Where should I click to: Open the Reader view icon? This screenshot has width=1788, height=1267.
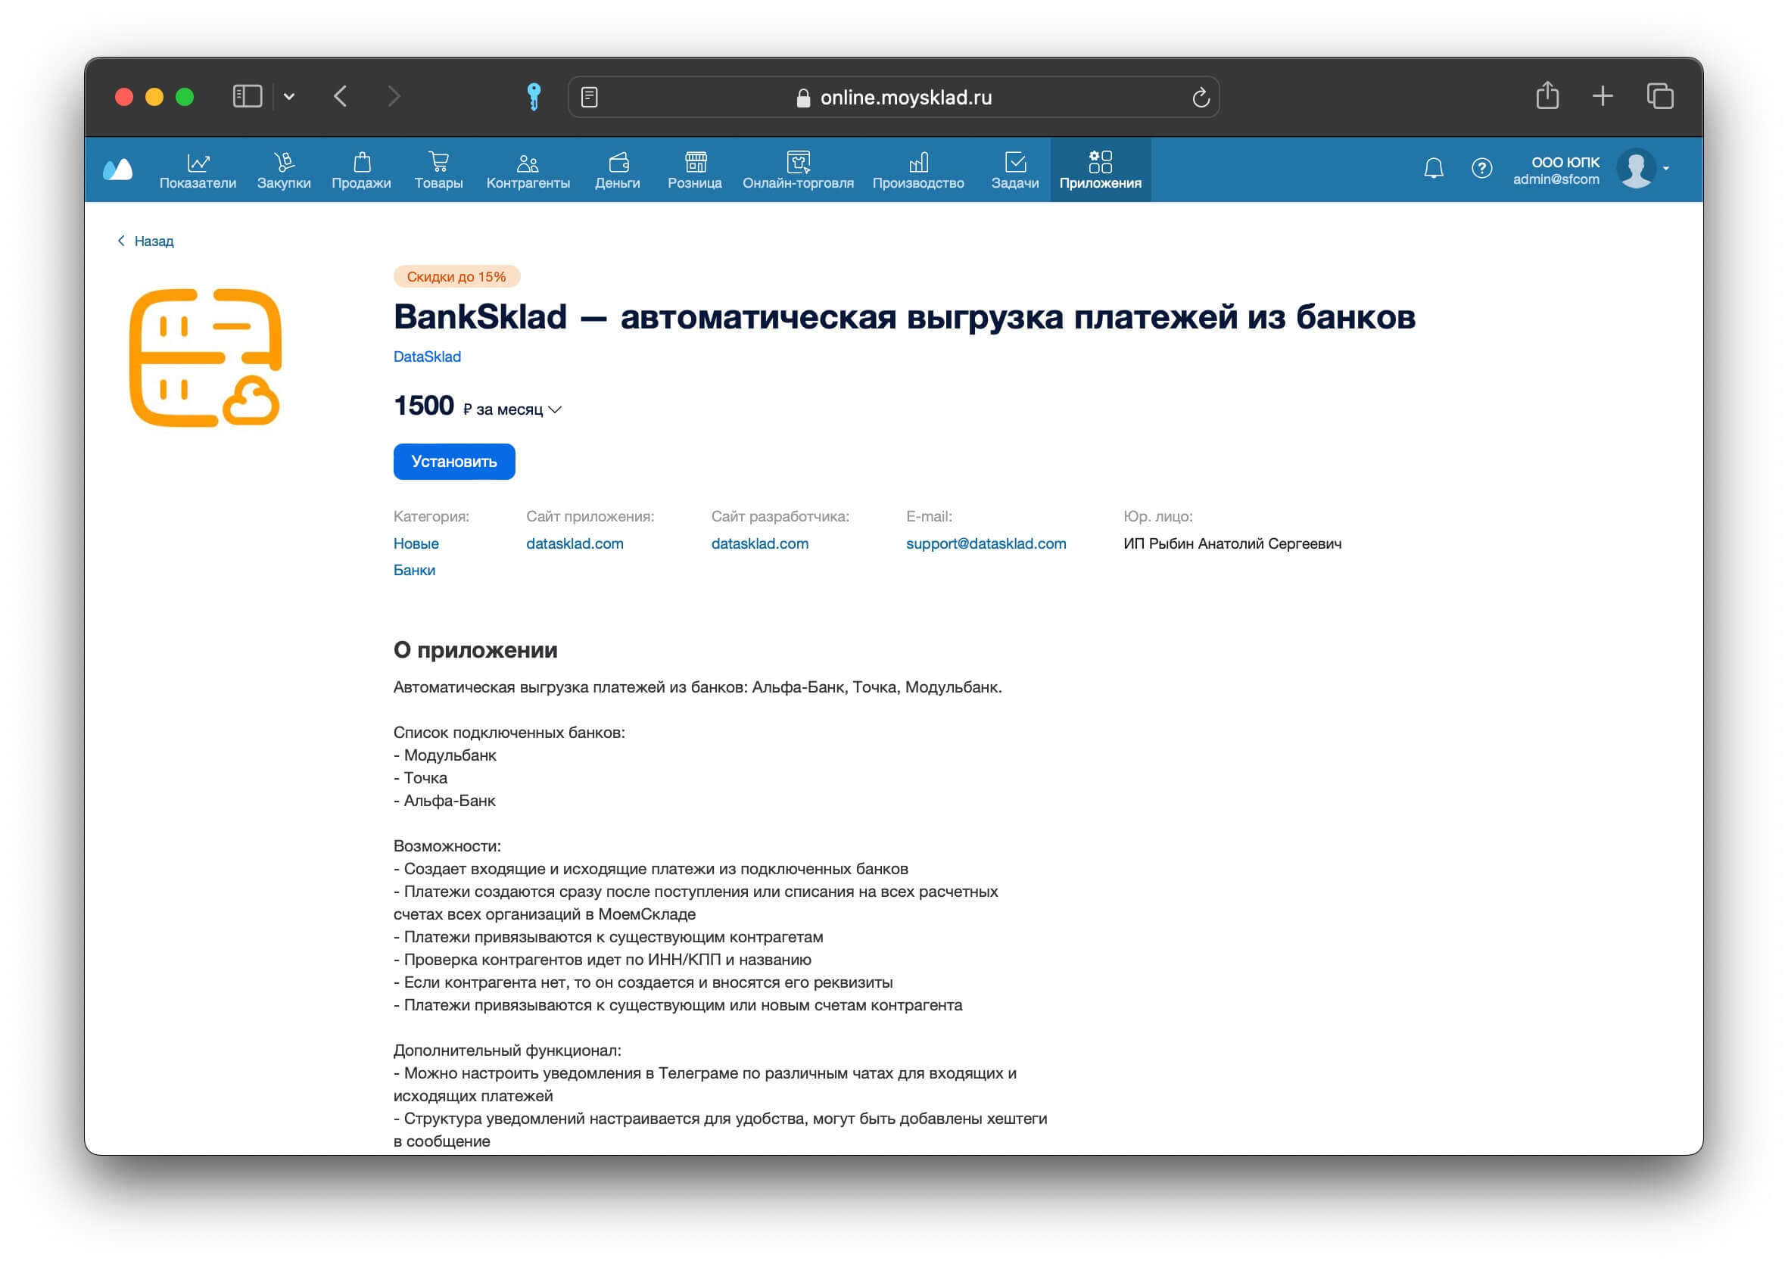pos(589,97)
